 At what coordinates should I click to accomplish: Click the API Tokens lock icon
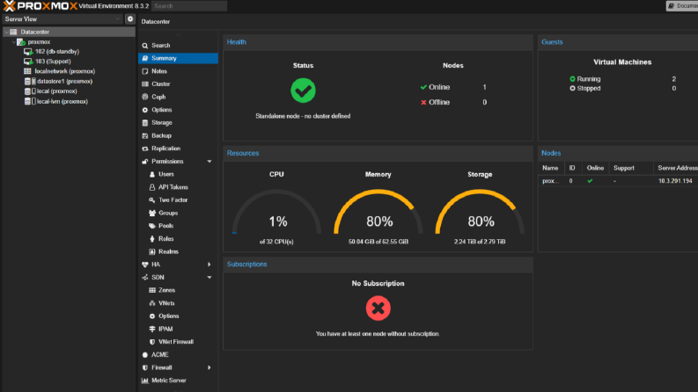pyautogui.click(x=152, y=187)
